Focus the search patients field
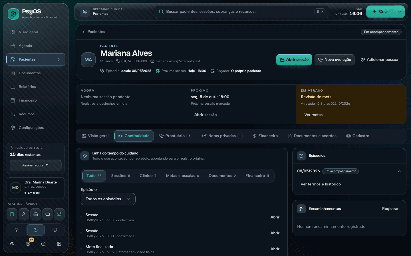Viewport: 411px width, 256px height. (242, 12)
